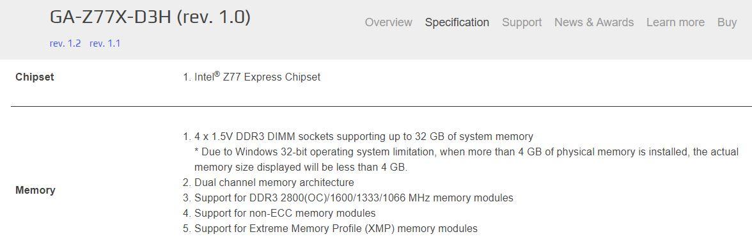The width and height of the screenshot is (752, 241).
Task: Click the Chipset section label
Action: click(x=35, y=77)
